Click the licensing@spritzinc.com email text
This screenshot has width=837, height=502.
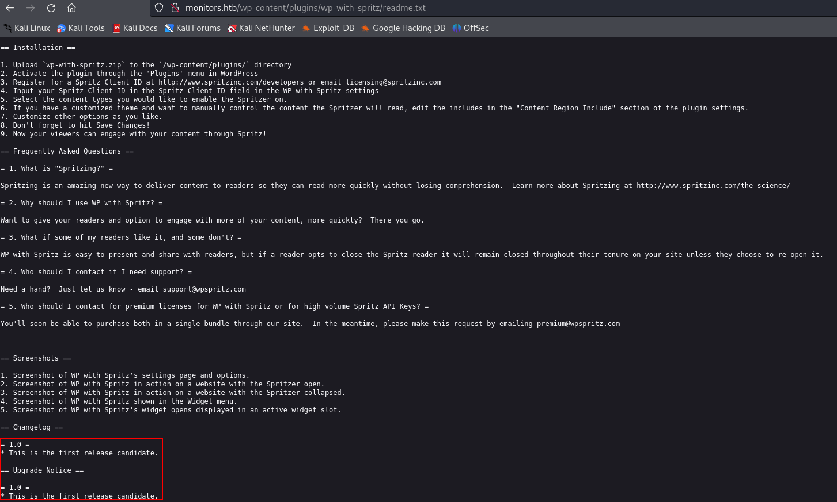[x=393, y=82]
